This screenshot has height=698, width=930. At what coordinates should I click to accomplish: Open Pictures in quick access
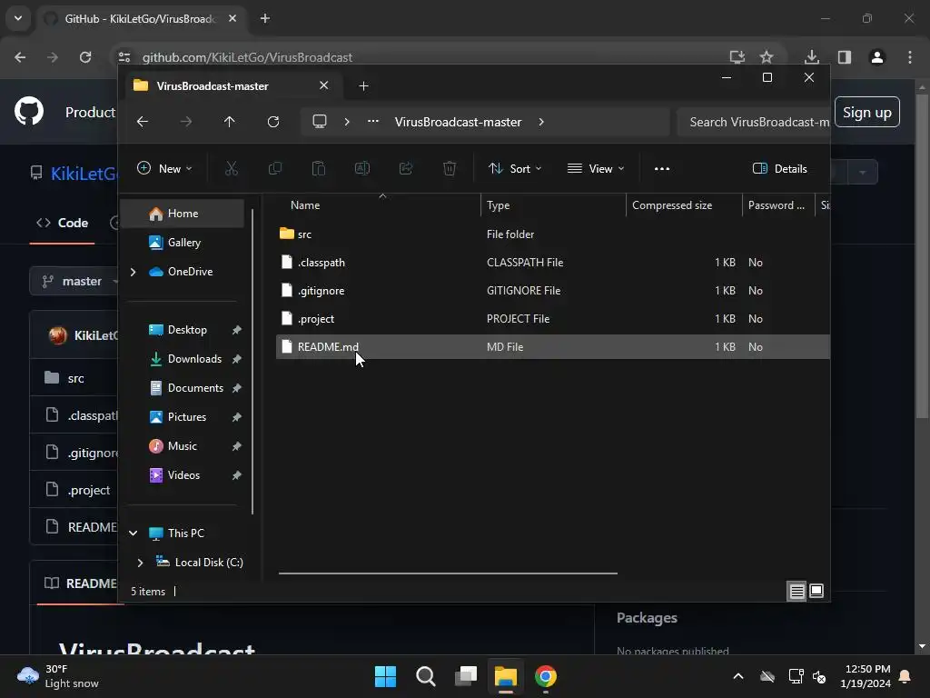pyautogui.click(x=183, y=416)
